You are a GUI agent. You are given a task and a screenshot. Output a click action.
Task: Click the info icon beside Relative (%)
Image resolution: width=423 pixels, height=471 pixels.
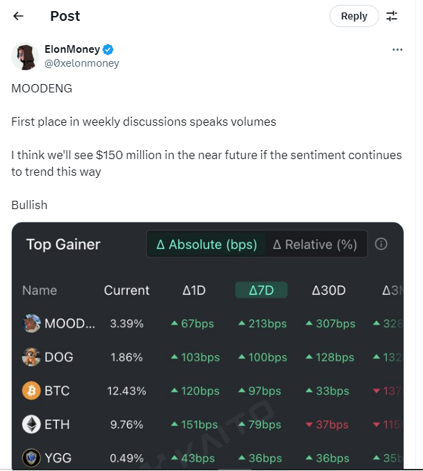(381, 245)
